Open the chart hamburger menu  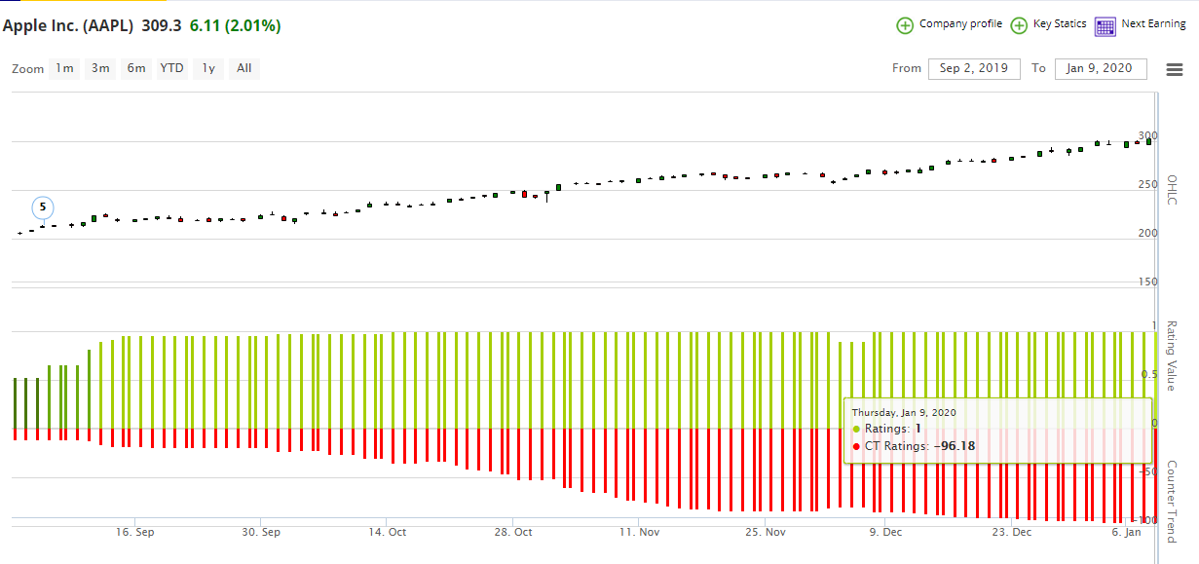(x=1175, y=69)
